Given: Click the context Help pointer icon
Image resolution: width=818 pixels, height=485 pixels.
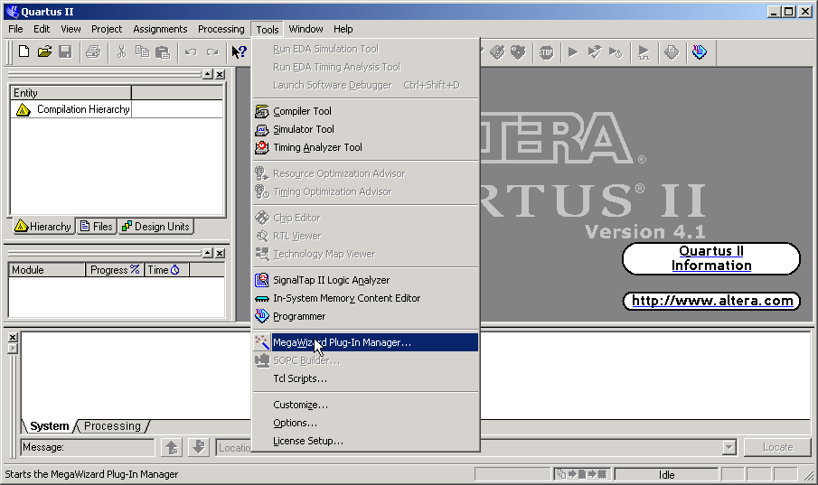Looking at the screenshot, I should pyautogui.click(x=239, y=51).
